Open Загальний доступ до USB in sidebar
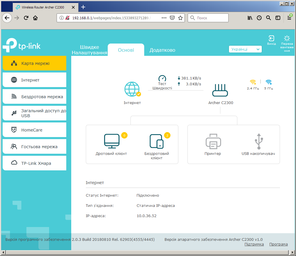 click(34, 113)
